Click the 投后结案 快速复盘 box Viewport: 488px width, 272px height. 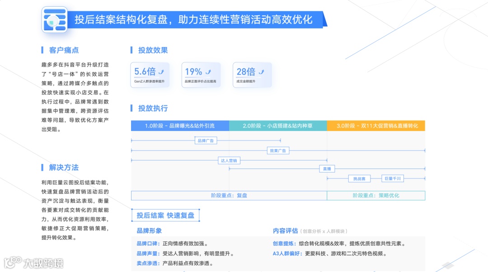165,216
